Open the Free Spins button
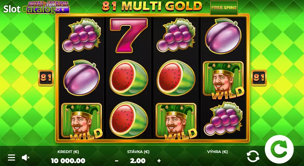Viewport: 304px width, 166px height. click(224, 8)
